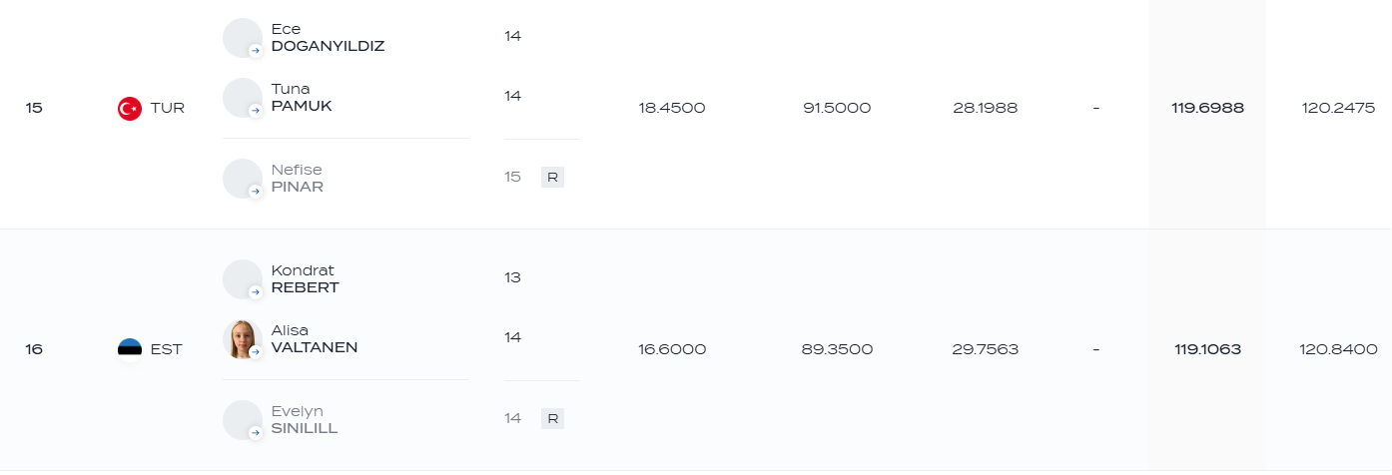The width and height of the screenshot is (1392, 475).
Task: Open arrow badge on Alisa Valtanen's photo
Action: click(x=256, y=351)
